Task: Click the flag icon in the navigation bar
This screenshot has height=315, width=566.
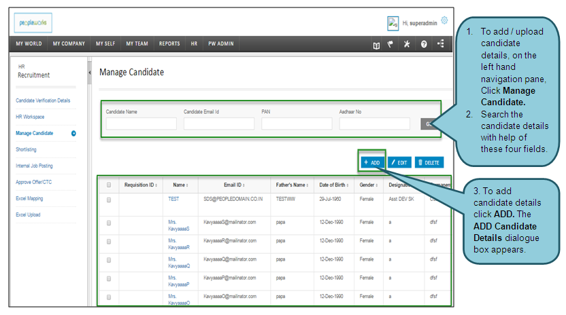Action: click(390, 44)
